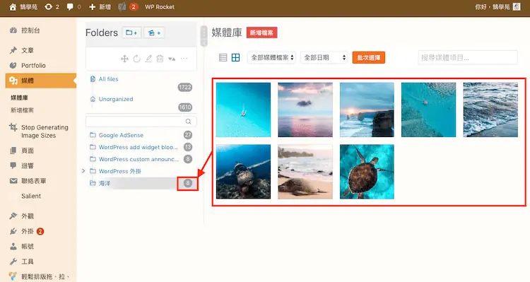530x282 pixels.
Task: Open the boat on turquoise water thumbnail
Action: (x=243, y=110)
